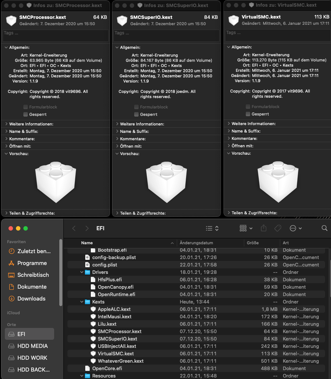Collapse Vorschau section in VirtualSMC info
The image size is (331, 379).
[x=229, y=153]
